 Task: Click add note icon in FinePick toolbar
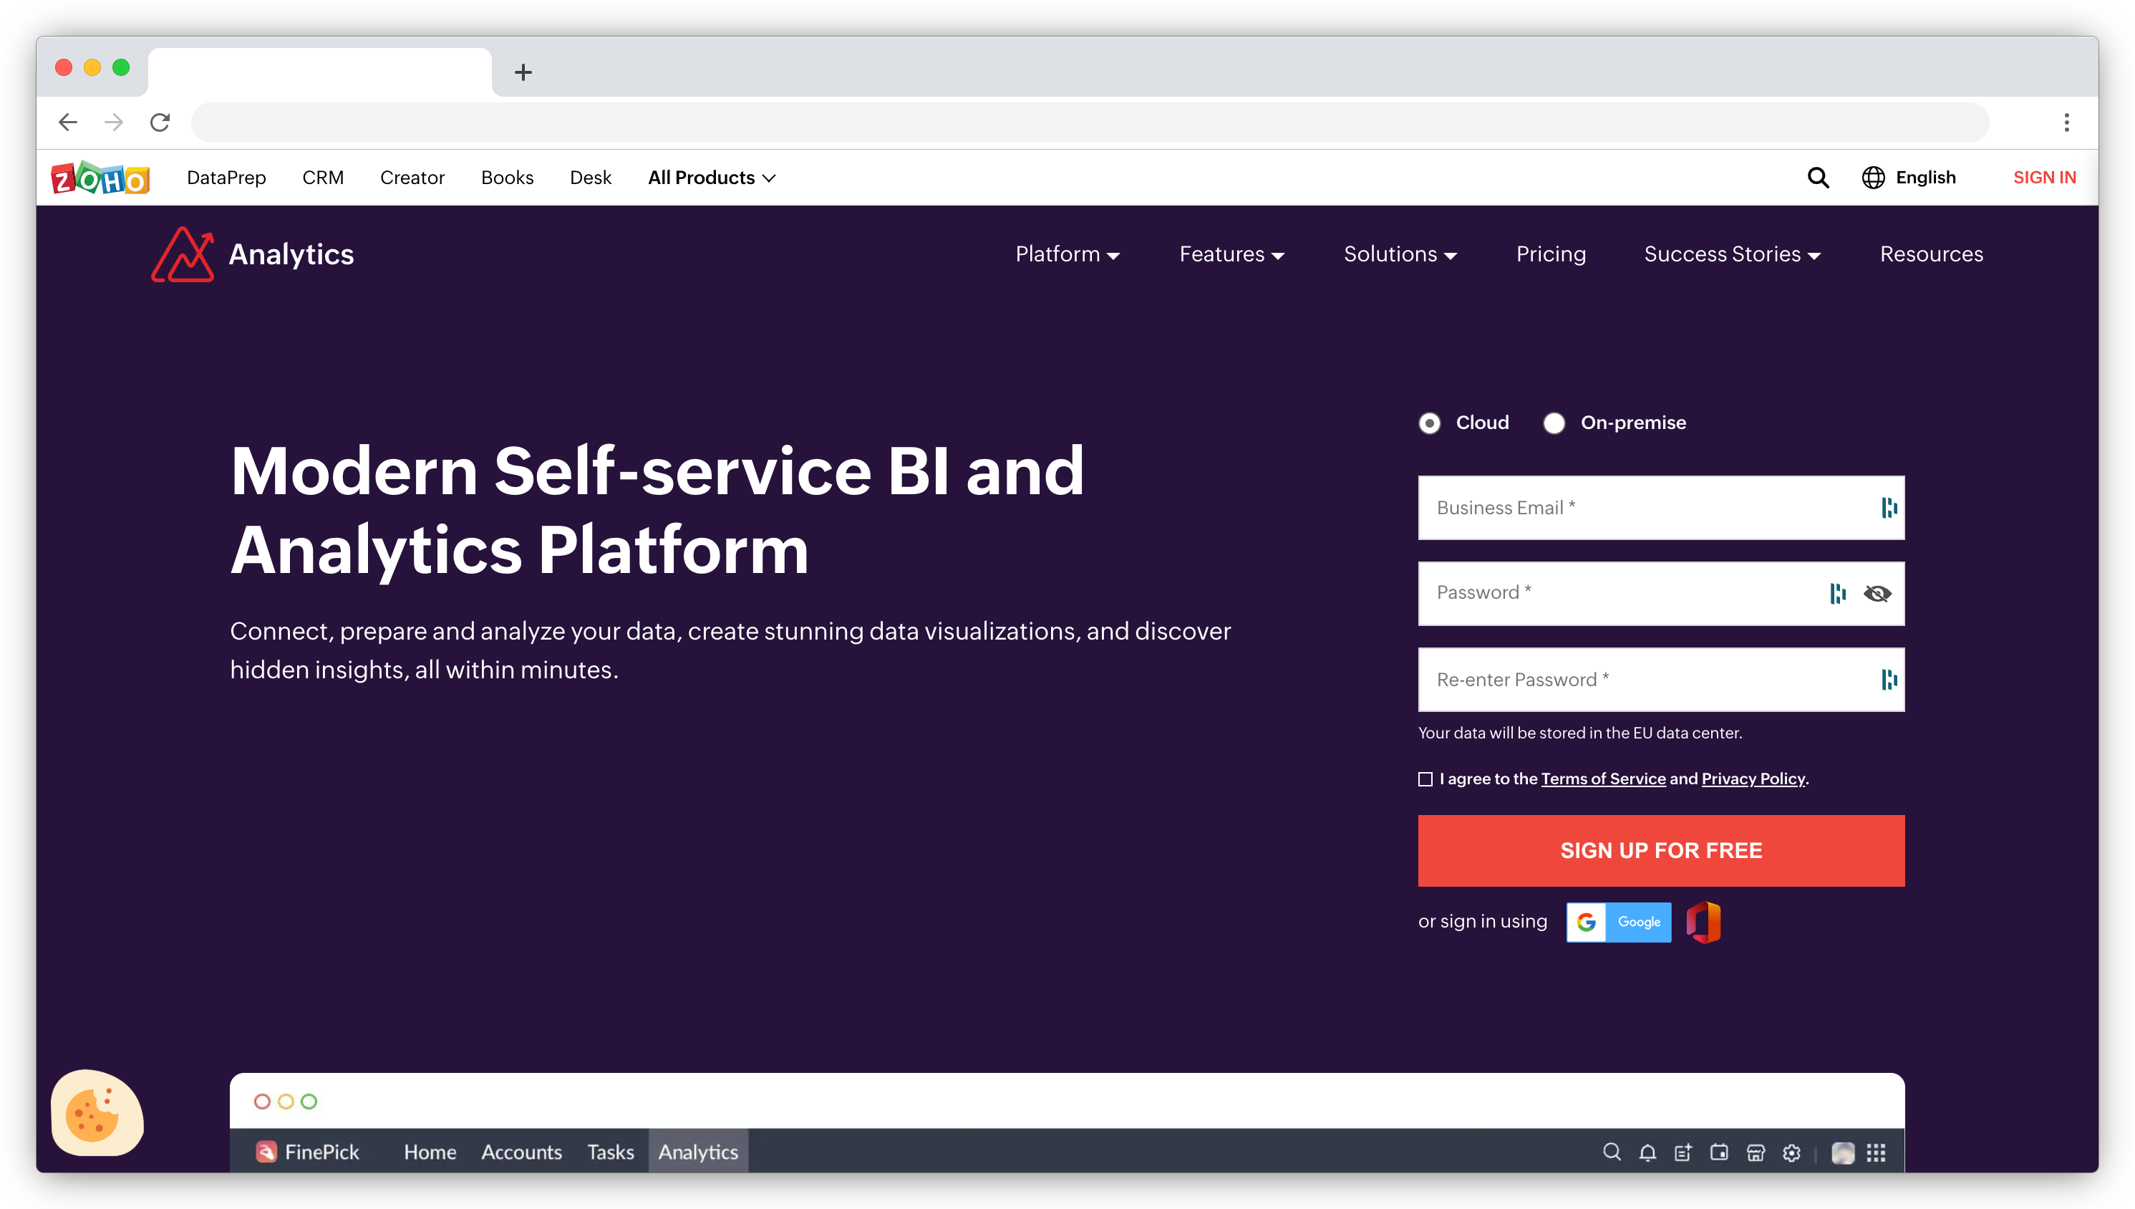click(1683, 1152)
